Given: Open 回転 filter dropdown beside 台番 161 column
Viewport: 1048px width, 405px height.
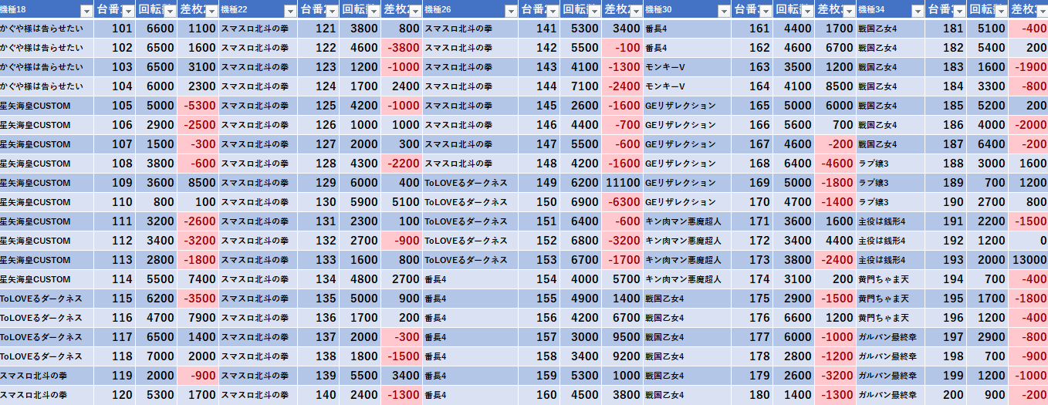Looking at the screenshot, I should tap(806, 10).
